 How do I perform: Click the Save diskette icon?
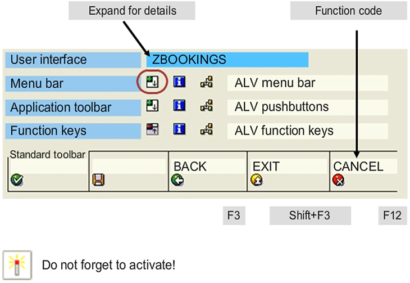pyautogui.click(x=98, y=181)
